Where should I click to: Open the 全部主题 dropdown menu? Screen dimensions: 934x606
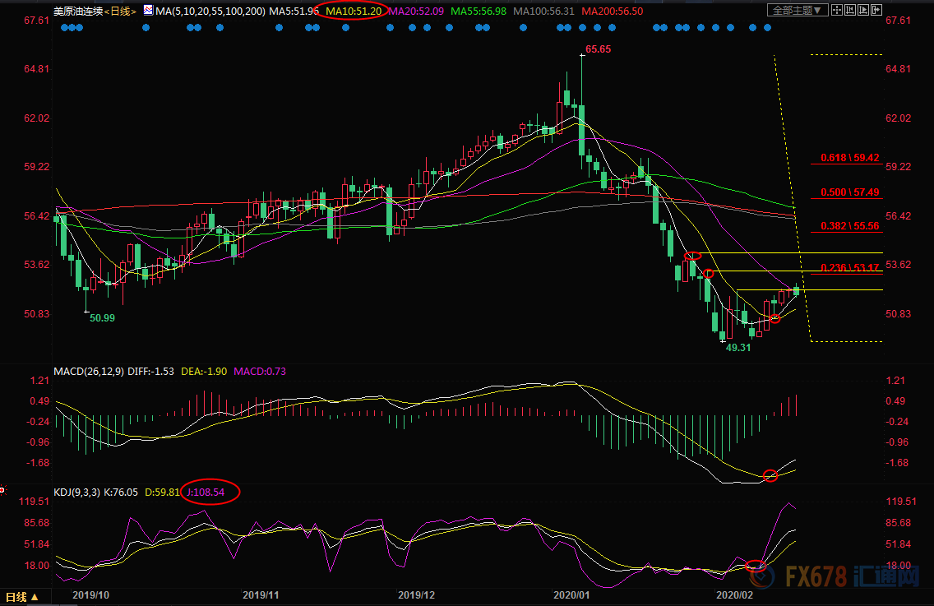796,11
